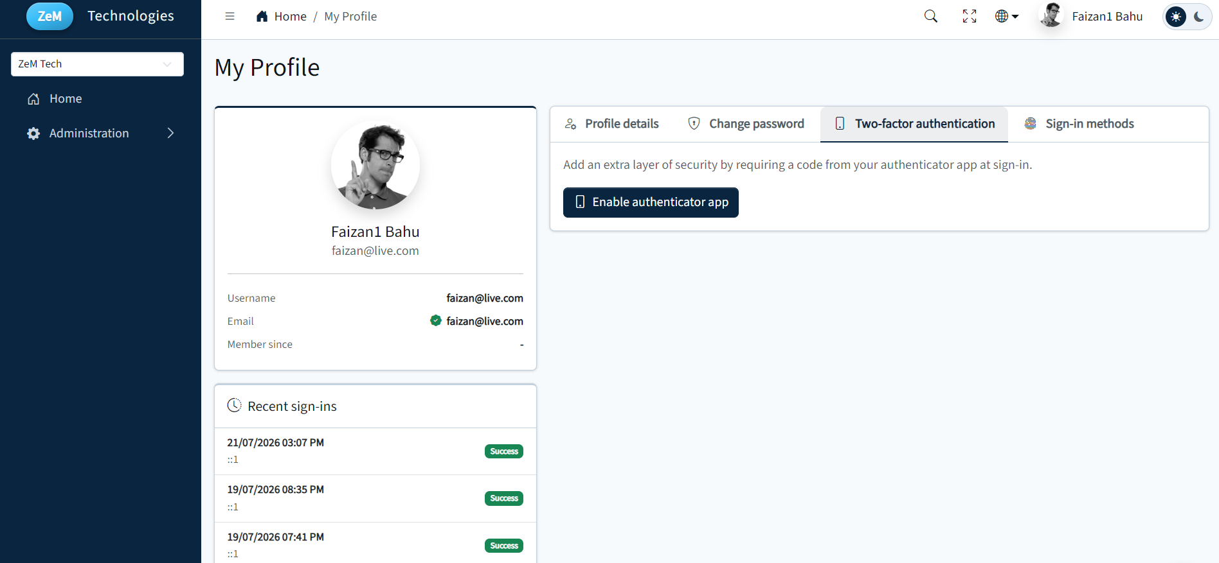
Task: Open the ZeM Tech tenant dropdown
Action: coord(97,64)
